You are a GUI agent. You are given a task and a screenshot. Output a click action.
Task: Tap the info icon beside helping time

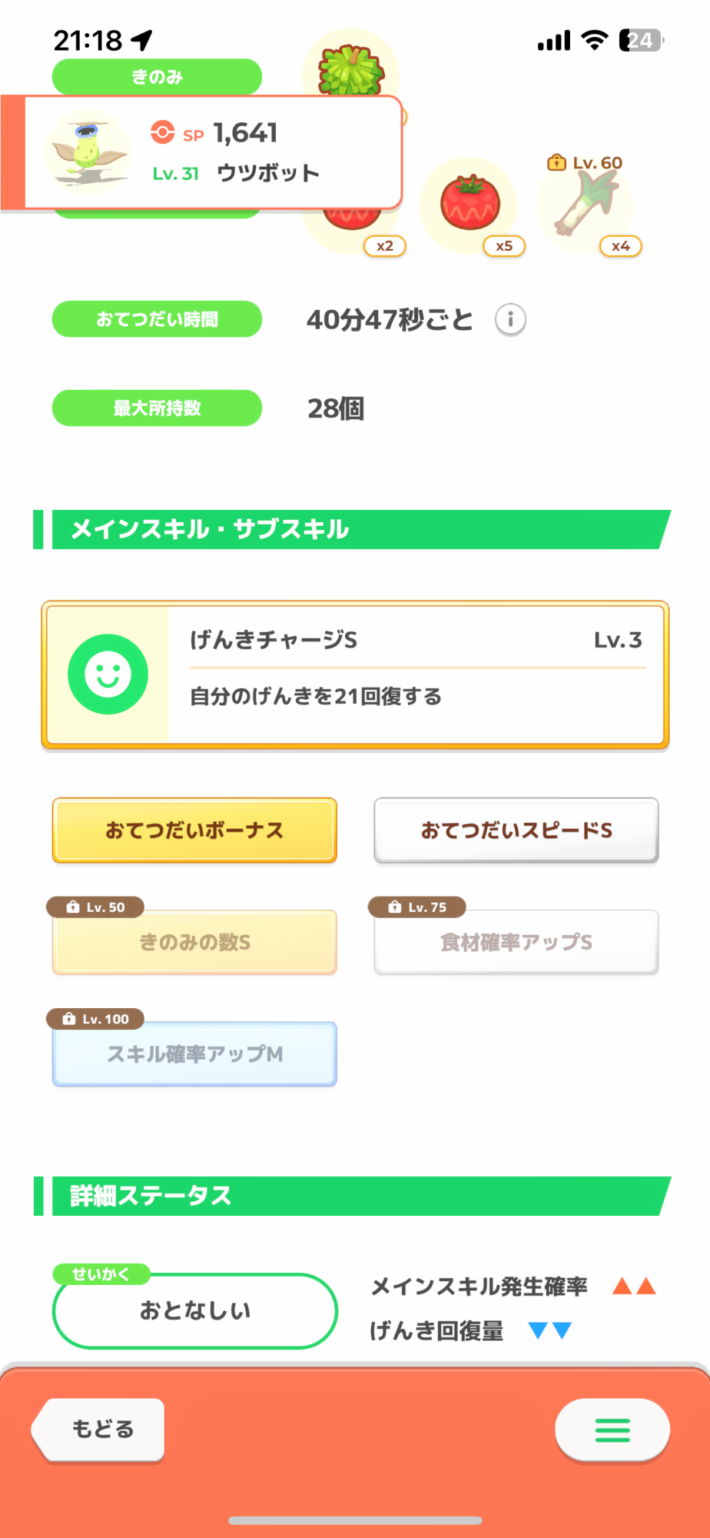tap(510, 319)
